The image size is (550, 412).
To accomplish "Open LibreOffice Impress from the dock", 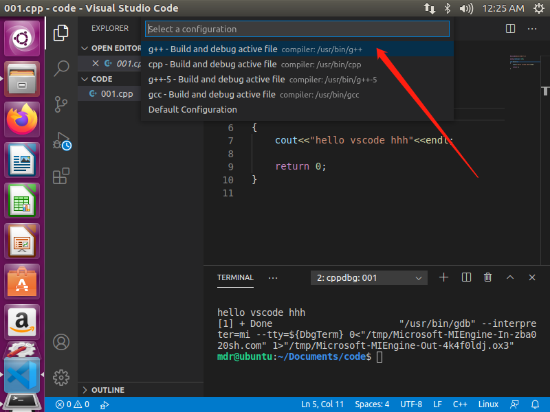I will tap(22, 242).
